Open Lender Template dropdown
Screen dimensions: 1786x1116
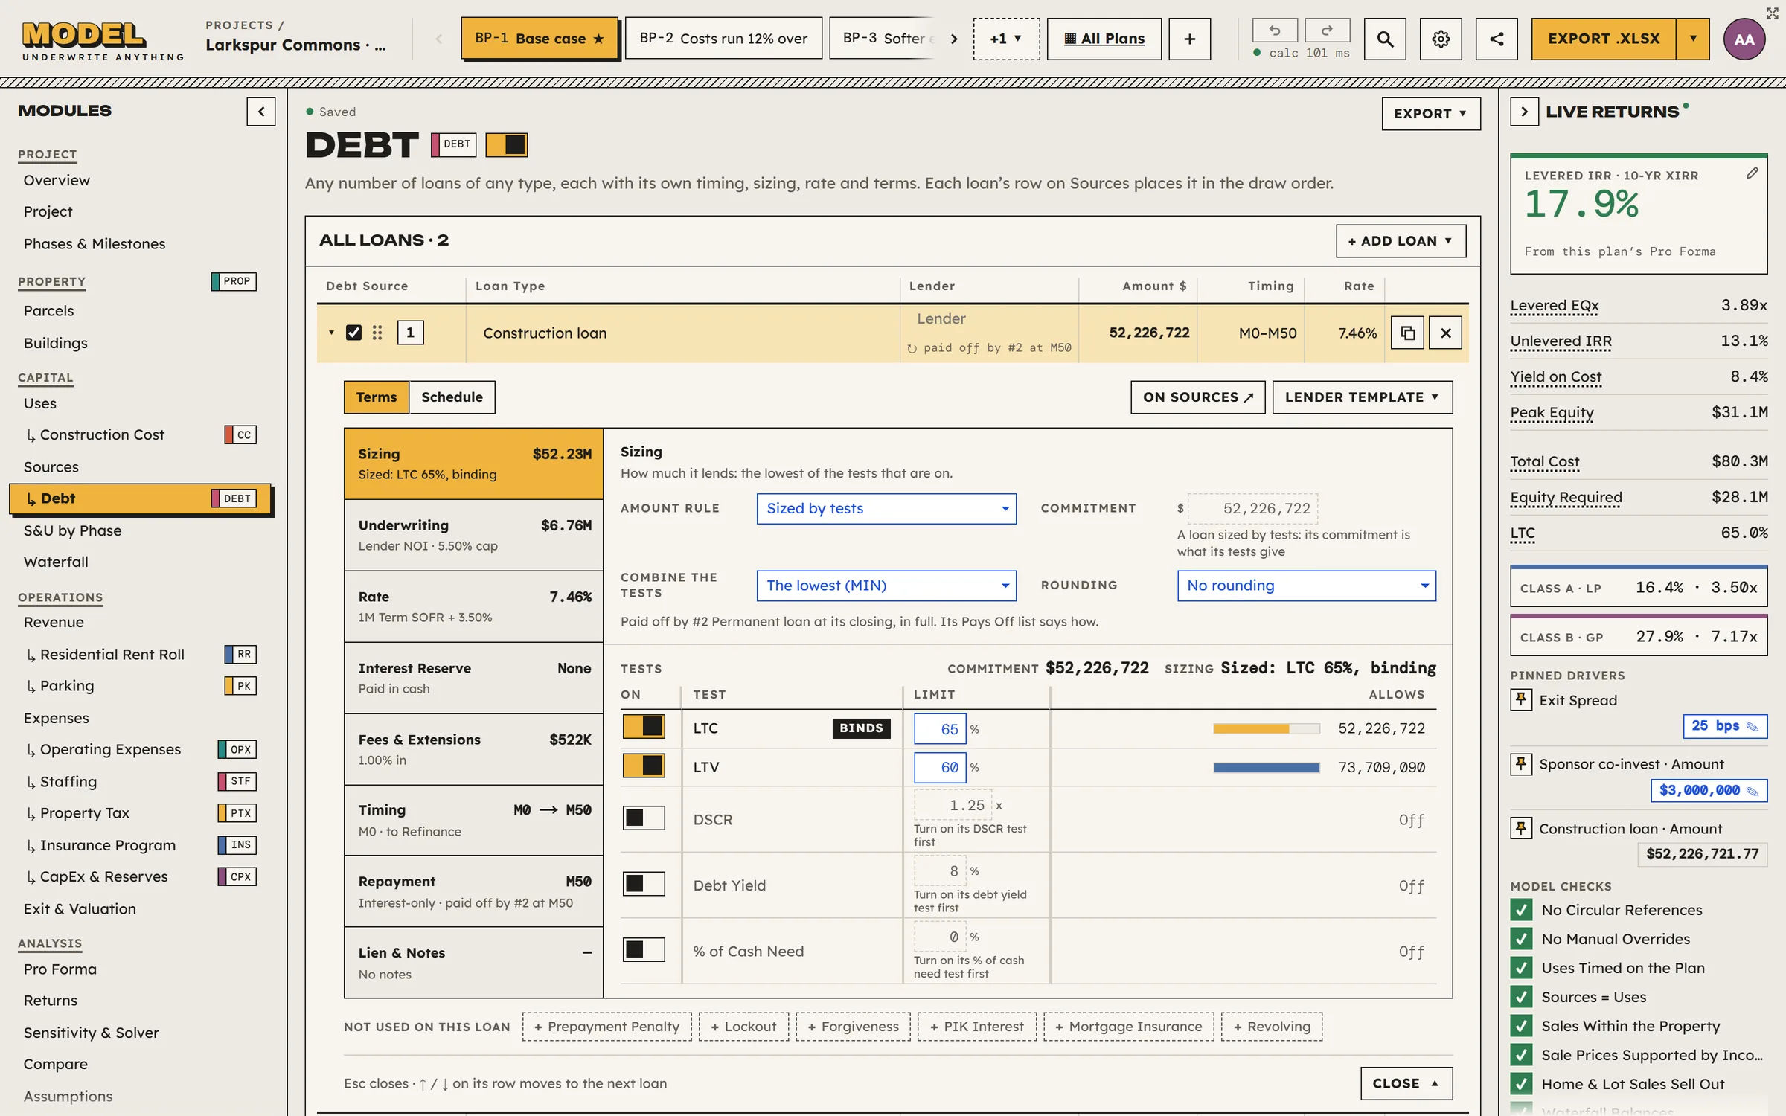click(1362, 397)
